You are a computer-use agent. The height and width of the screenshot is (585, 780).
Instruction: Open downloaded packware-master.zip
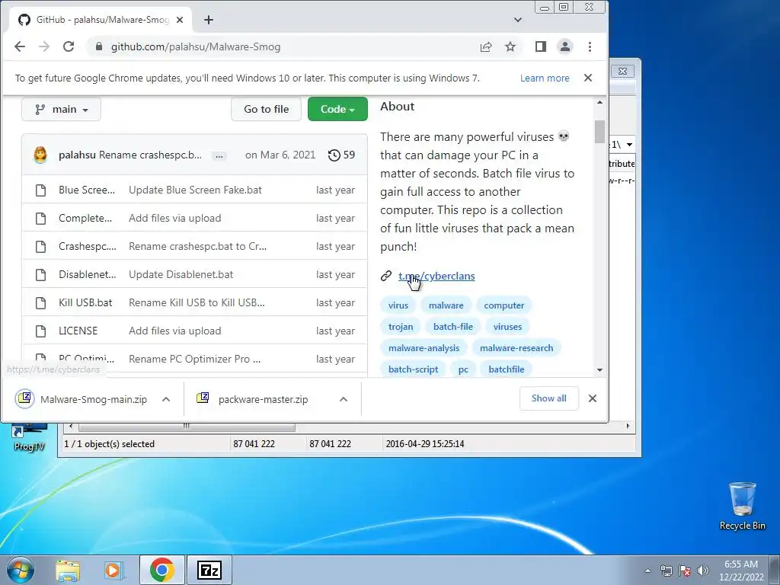(x=263, y=399)
